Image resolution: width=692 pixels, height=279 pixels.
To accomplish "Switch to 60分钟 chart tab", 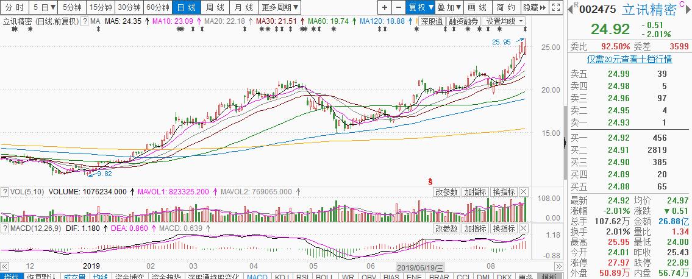I will pos(158,7).
